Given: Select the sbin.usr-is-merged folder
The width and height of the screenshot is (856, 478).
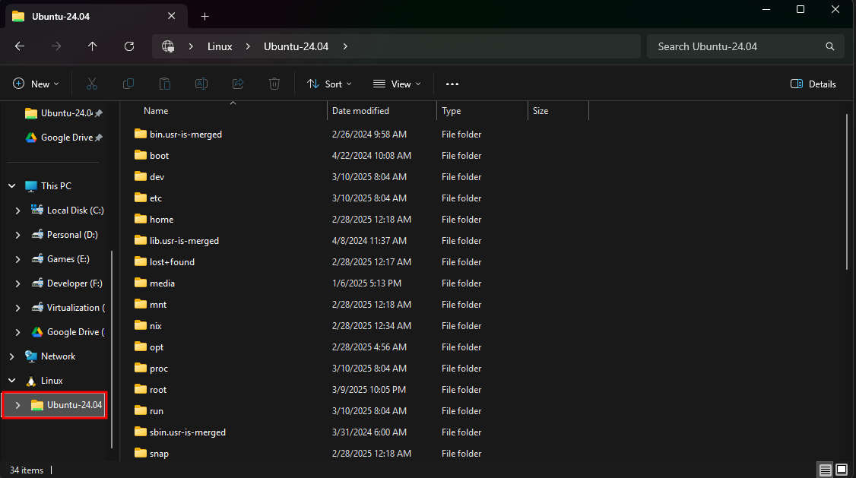Looking at the screenshot, I should point(180,432).
